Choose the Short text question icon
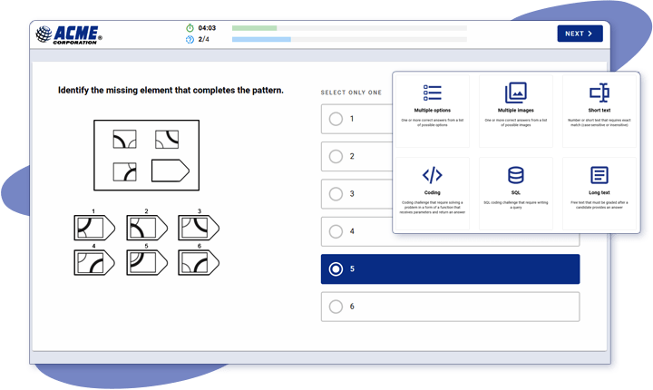 coord(599,93)
